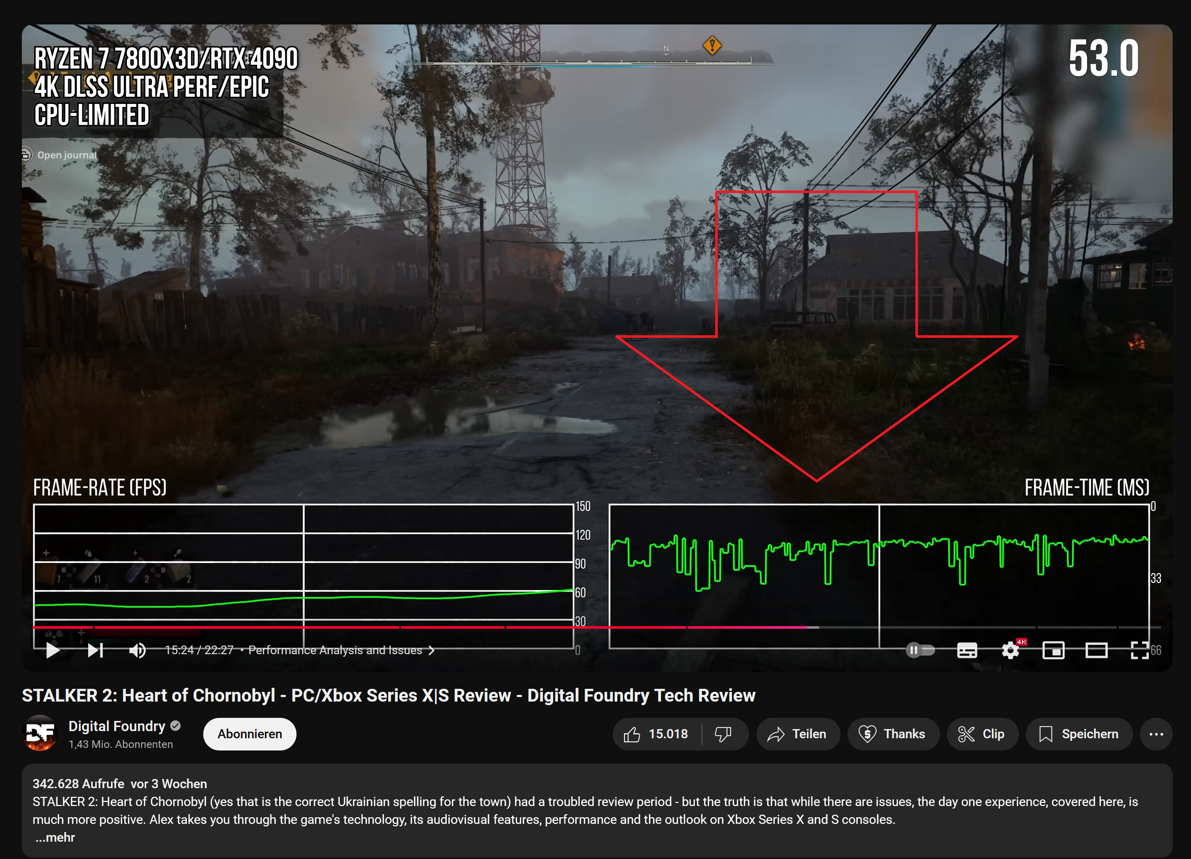Open the miniplayer
Image resolution: width=1191 pixels, height=859 pixels.
(x=1053, y=650)
